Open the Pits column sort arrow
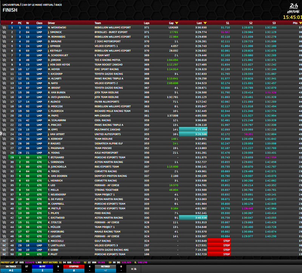 pos(300,23)
